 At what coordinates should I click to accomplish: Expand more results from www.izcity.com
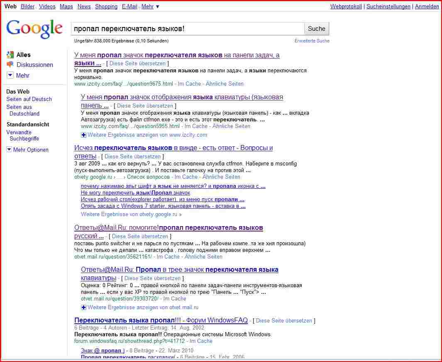tap(144, 135)
